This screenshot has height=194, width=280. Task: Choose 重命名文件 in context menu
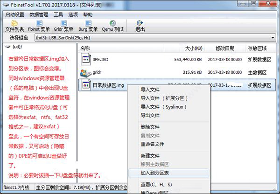(x=169, y=144)
